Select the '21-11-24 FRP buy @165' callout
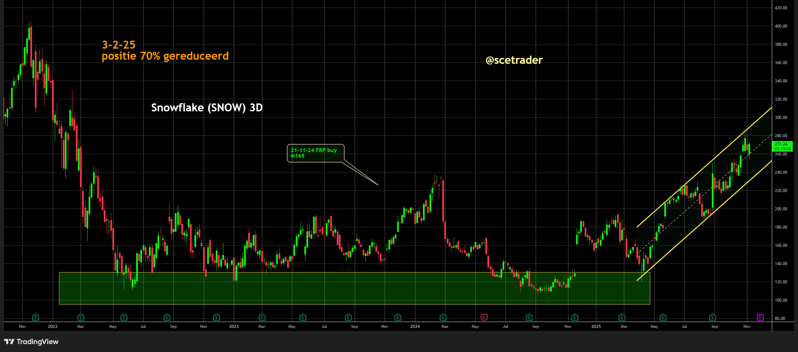798x352 pixels. 315,153
